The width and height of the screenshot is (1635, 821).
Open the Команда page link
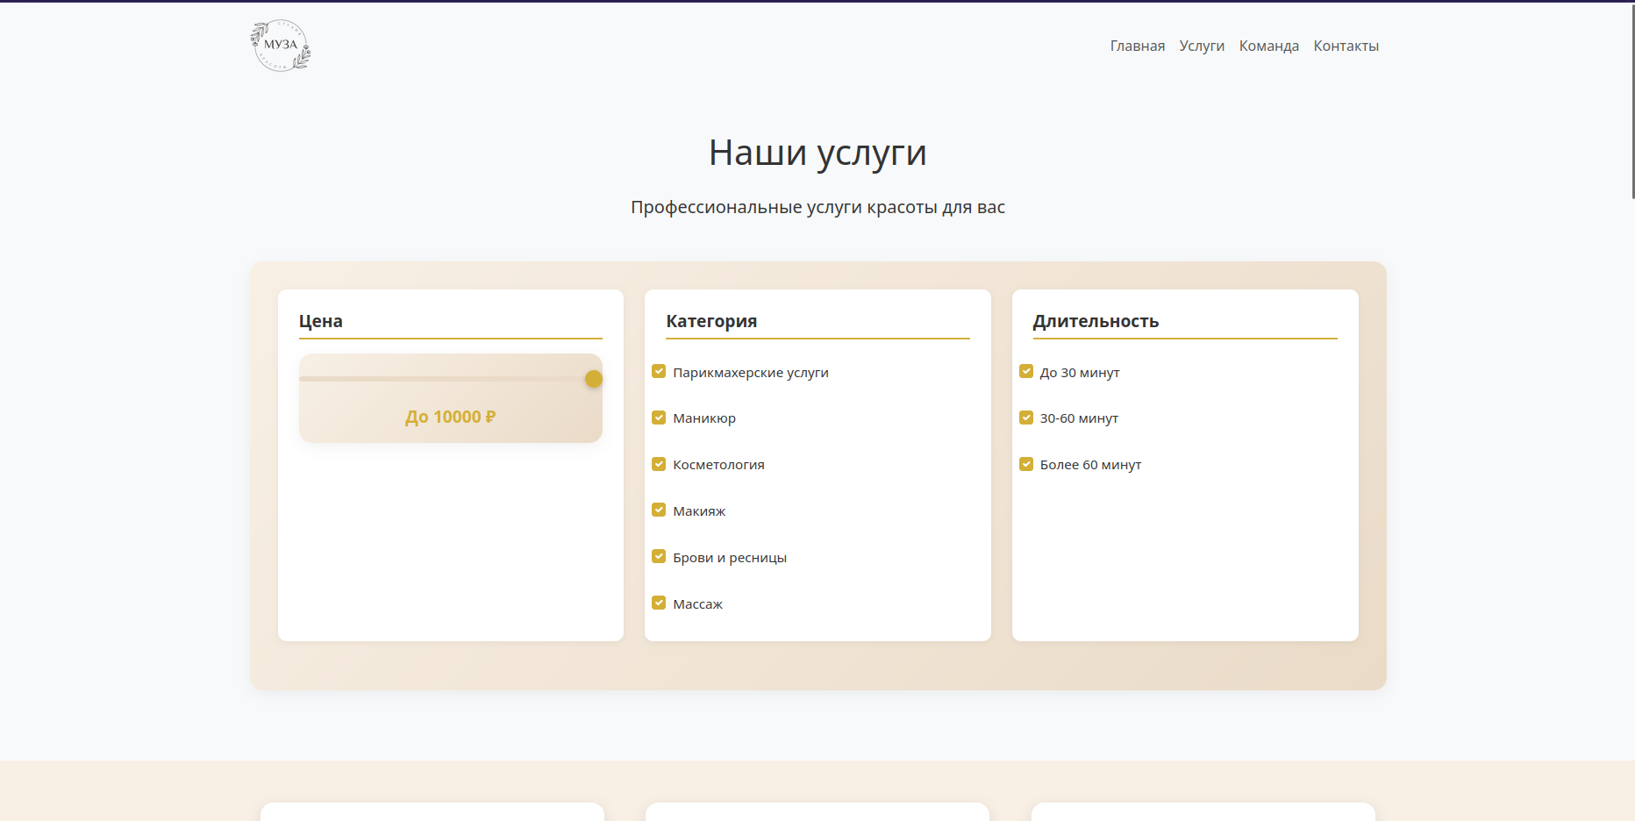[1268, 46]
